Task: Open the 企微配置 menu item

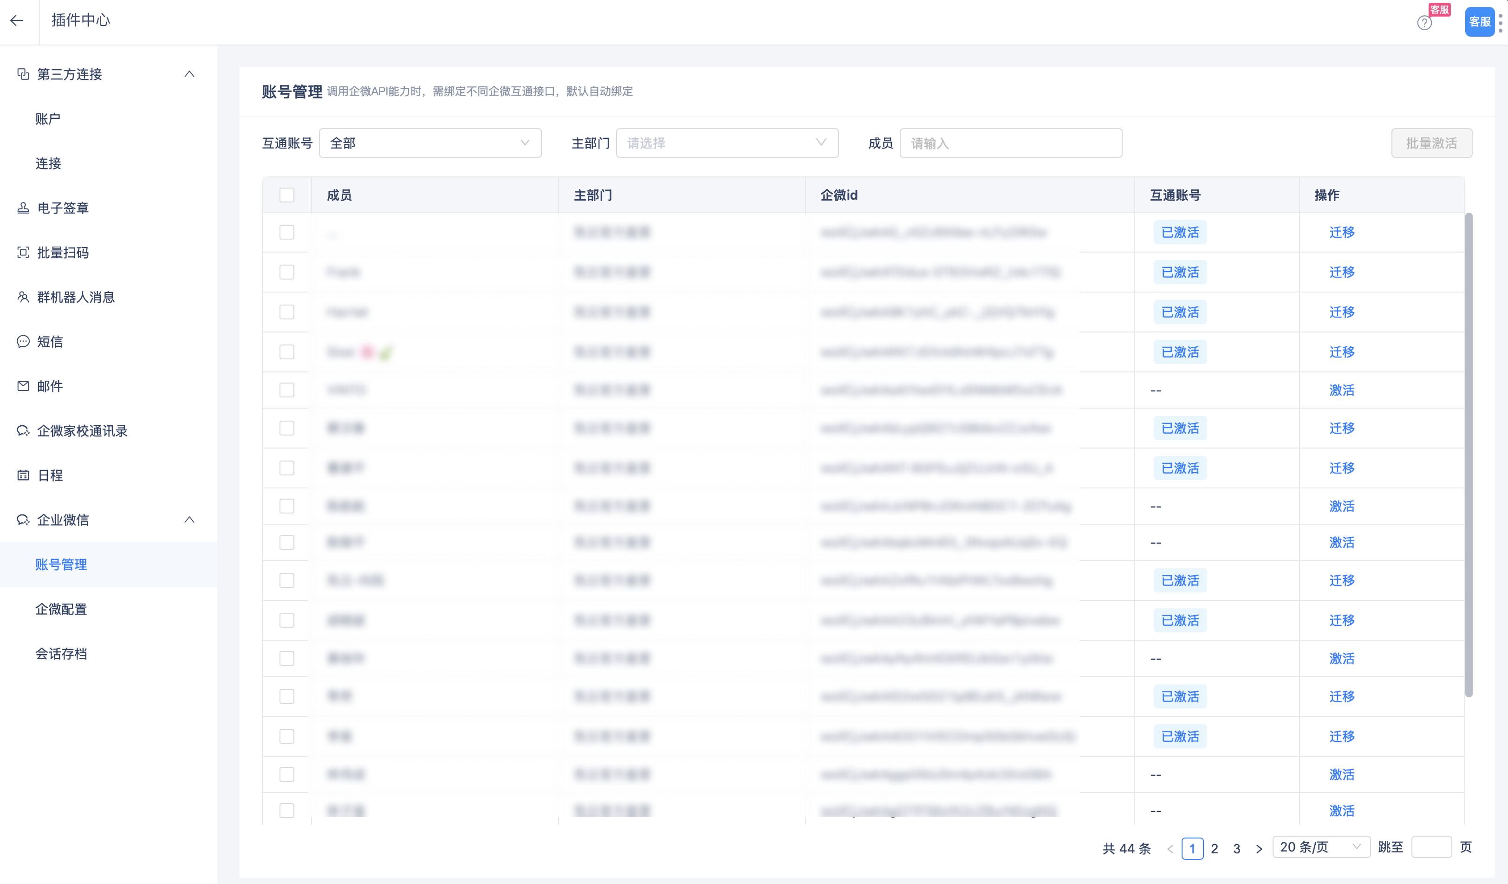Action: click(x=61, y=609)
